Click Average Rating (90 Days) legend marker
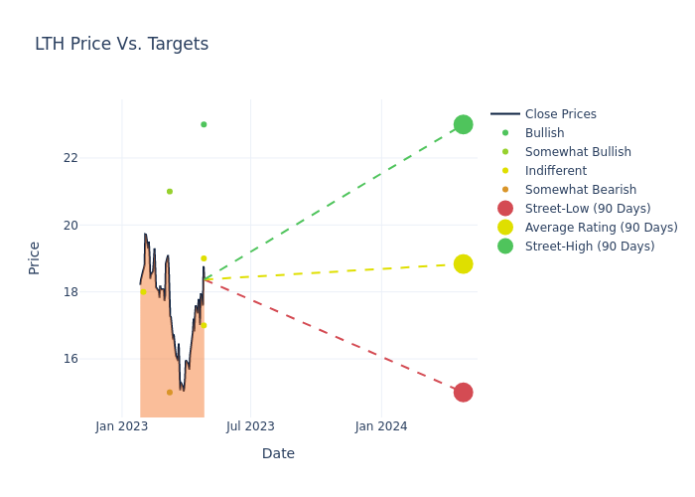Screen dimensions: 695x497 coord(505,228)
